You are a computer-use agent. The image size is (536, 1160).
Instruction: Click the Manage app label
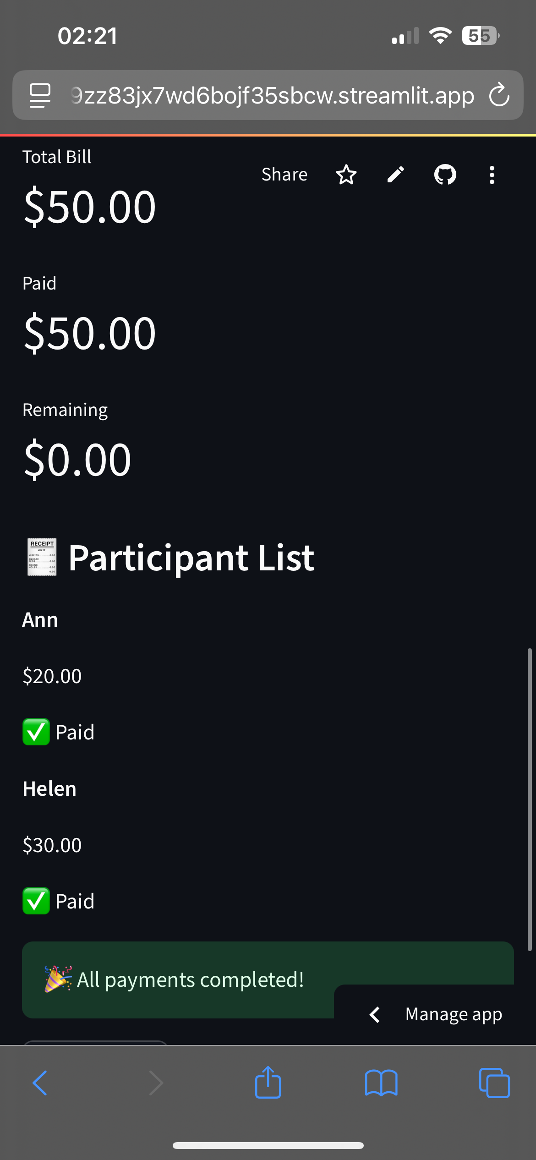point(454,1014)
